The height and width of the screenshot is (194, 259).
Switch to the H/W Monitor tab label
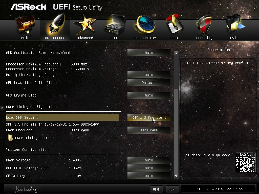pos(144,38)
